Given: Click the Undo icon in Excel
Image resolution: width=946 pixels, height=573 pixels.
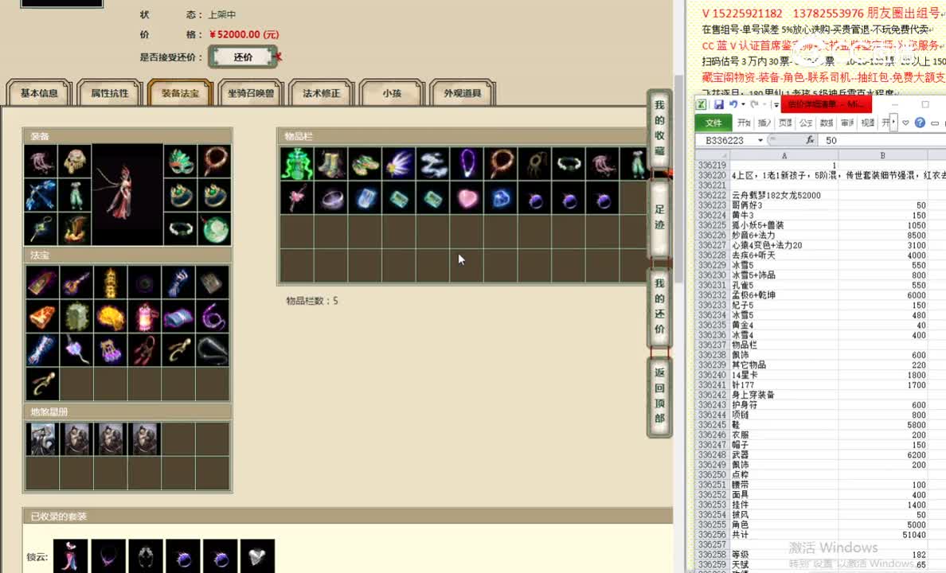Looking at the screenshot, I should pyautogui.click(x=733, y=104).
